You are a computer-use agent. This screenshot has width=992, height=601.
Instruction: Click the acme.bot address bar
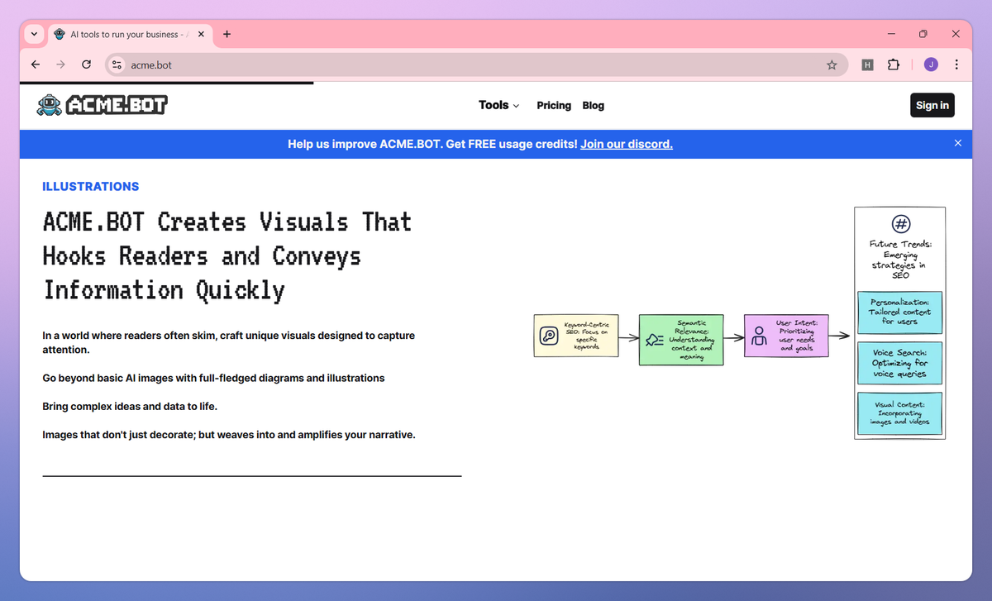click(x=475, y=64)
